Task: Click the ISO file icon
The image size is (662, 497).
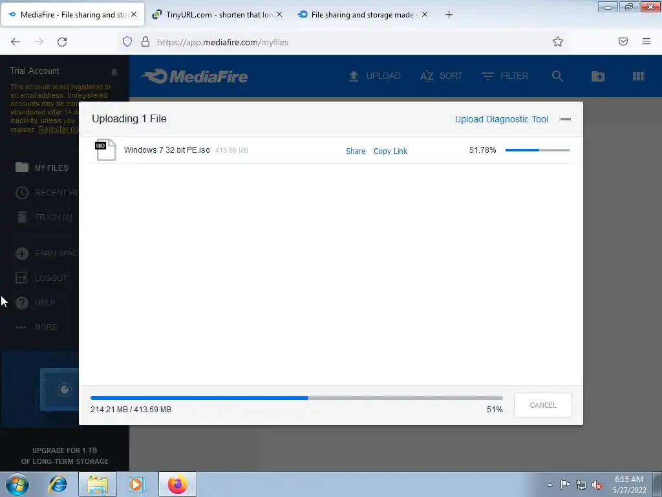Action: click(x=105, y=149)
